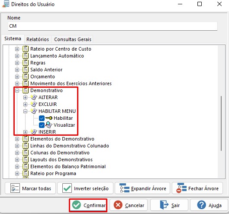The width and height of the screenshot is (229, 214).
Task: Expand the ALTERAR subnode
Action: click(x=25, y=97)
